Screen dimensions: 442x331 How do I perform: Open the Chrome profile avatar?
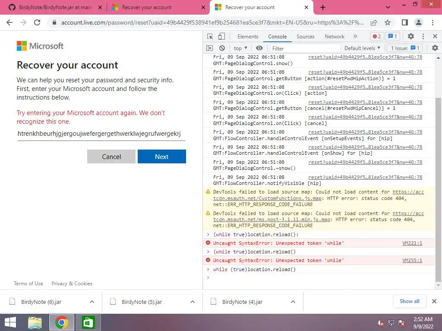point(419,22)
